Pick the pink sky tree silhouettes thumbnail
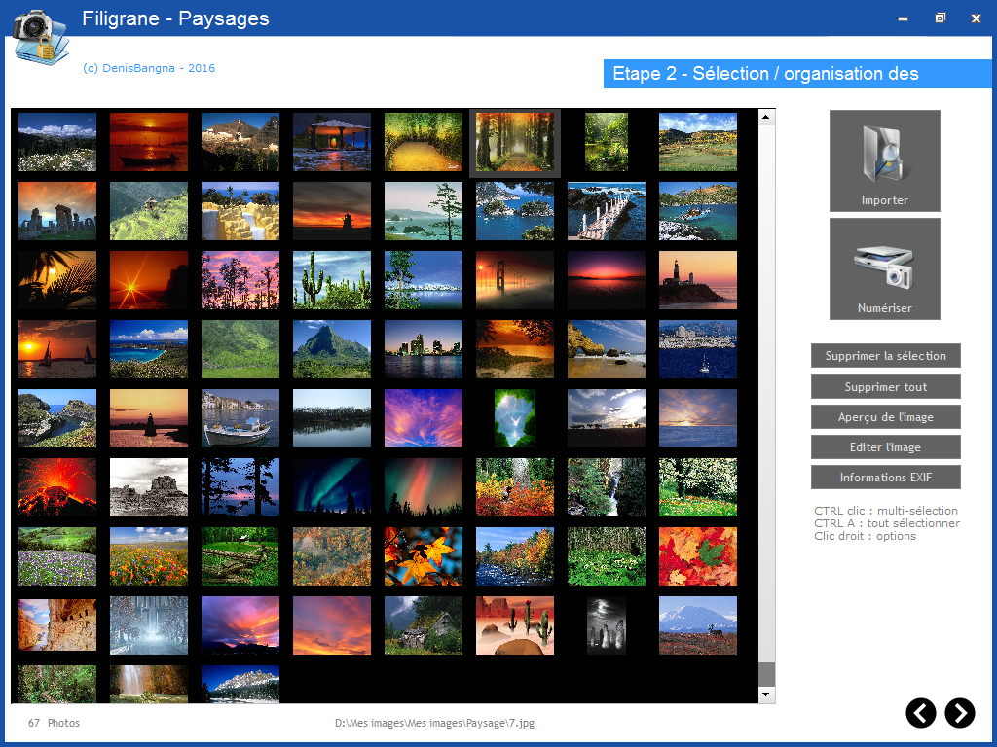The width and height of the screenshot is (997, 747). 240,280
